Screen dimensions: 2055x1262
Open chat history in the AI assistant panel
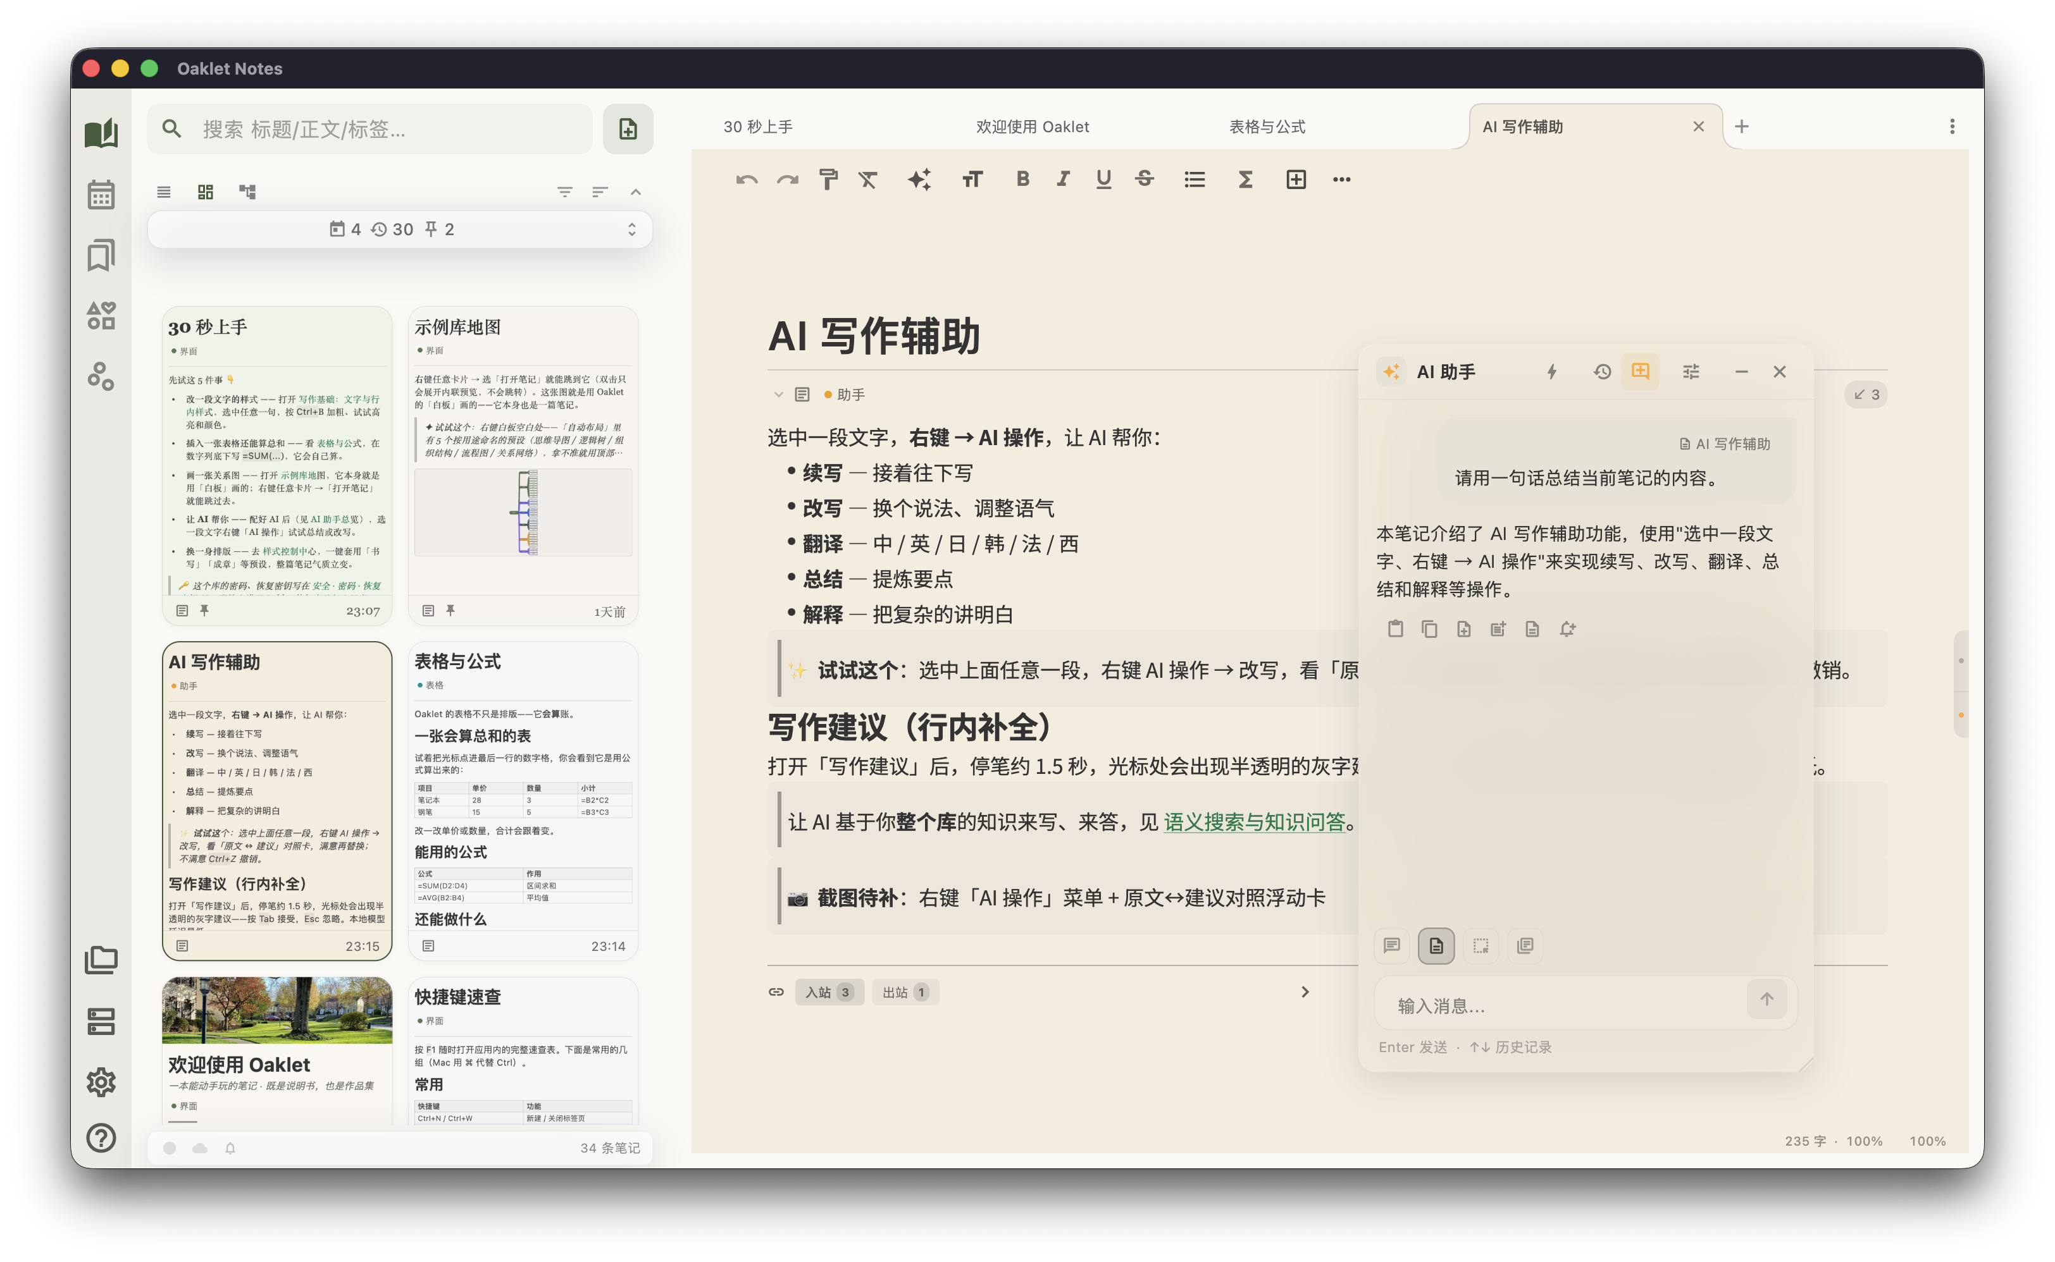(x=1601, y=371)
